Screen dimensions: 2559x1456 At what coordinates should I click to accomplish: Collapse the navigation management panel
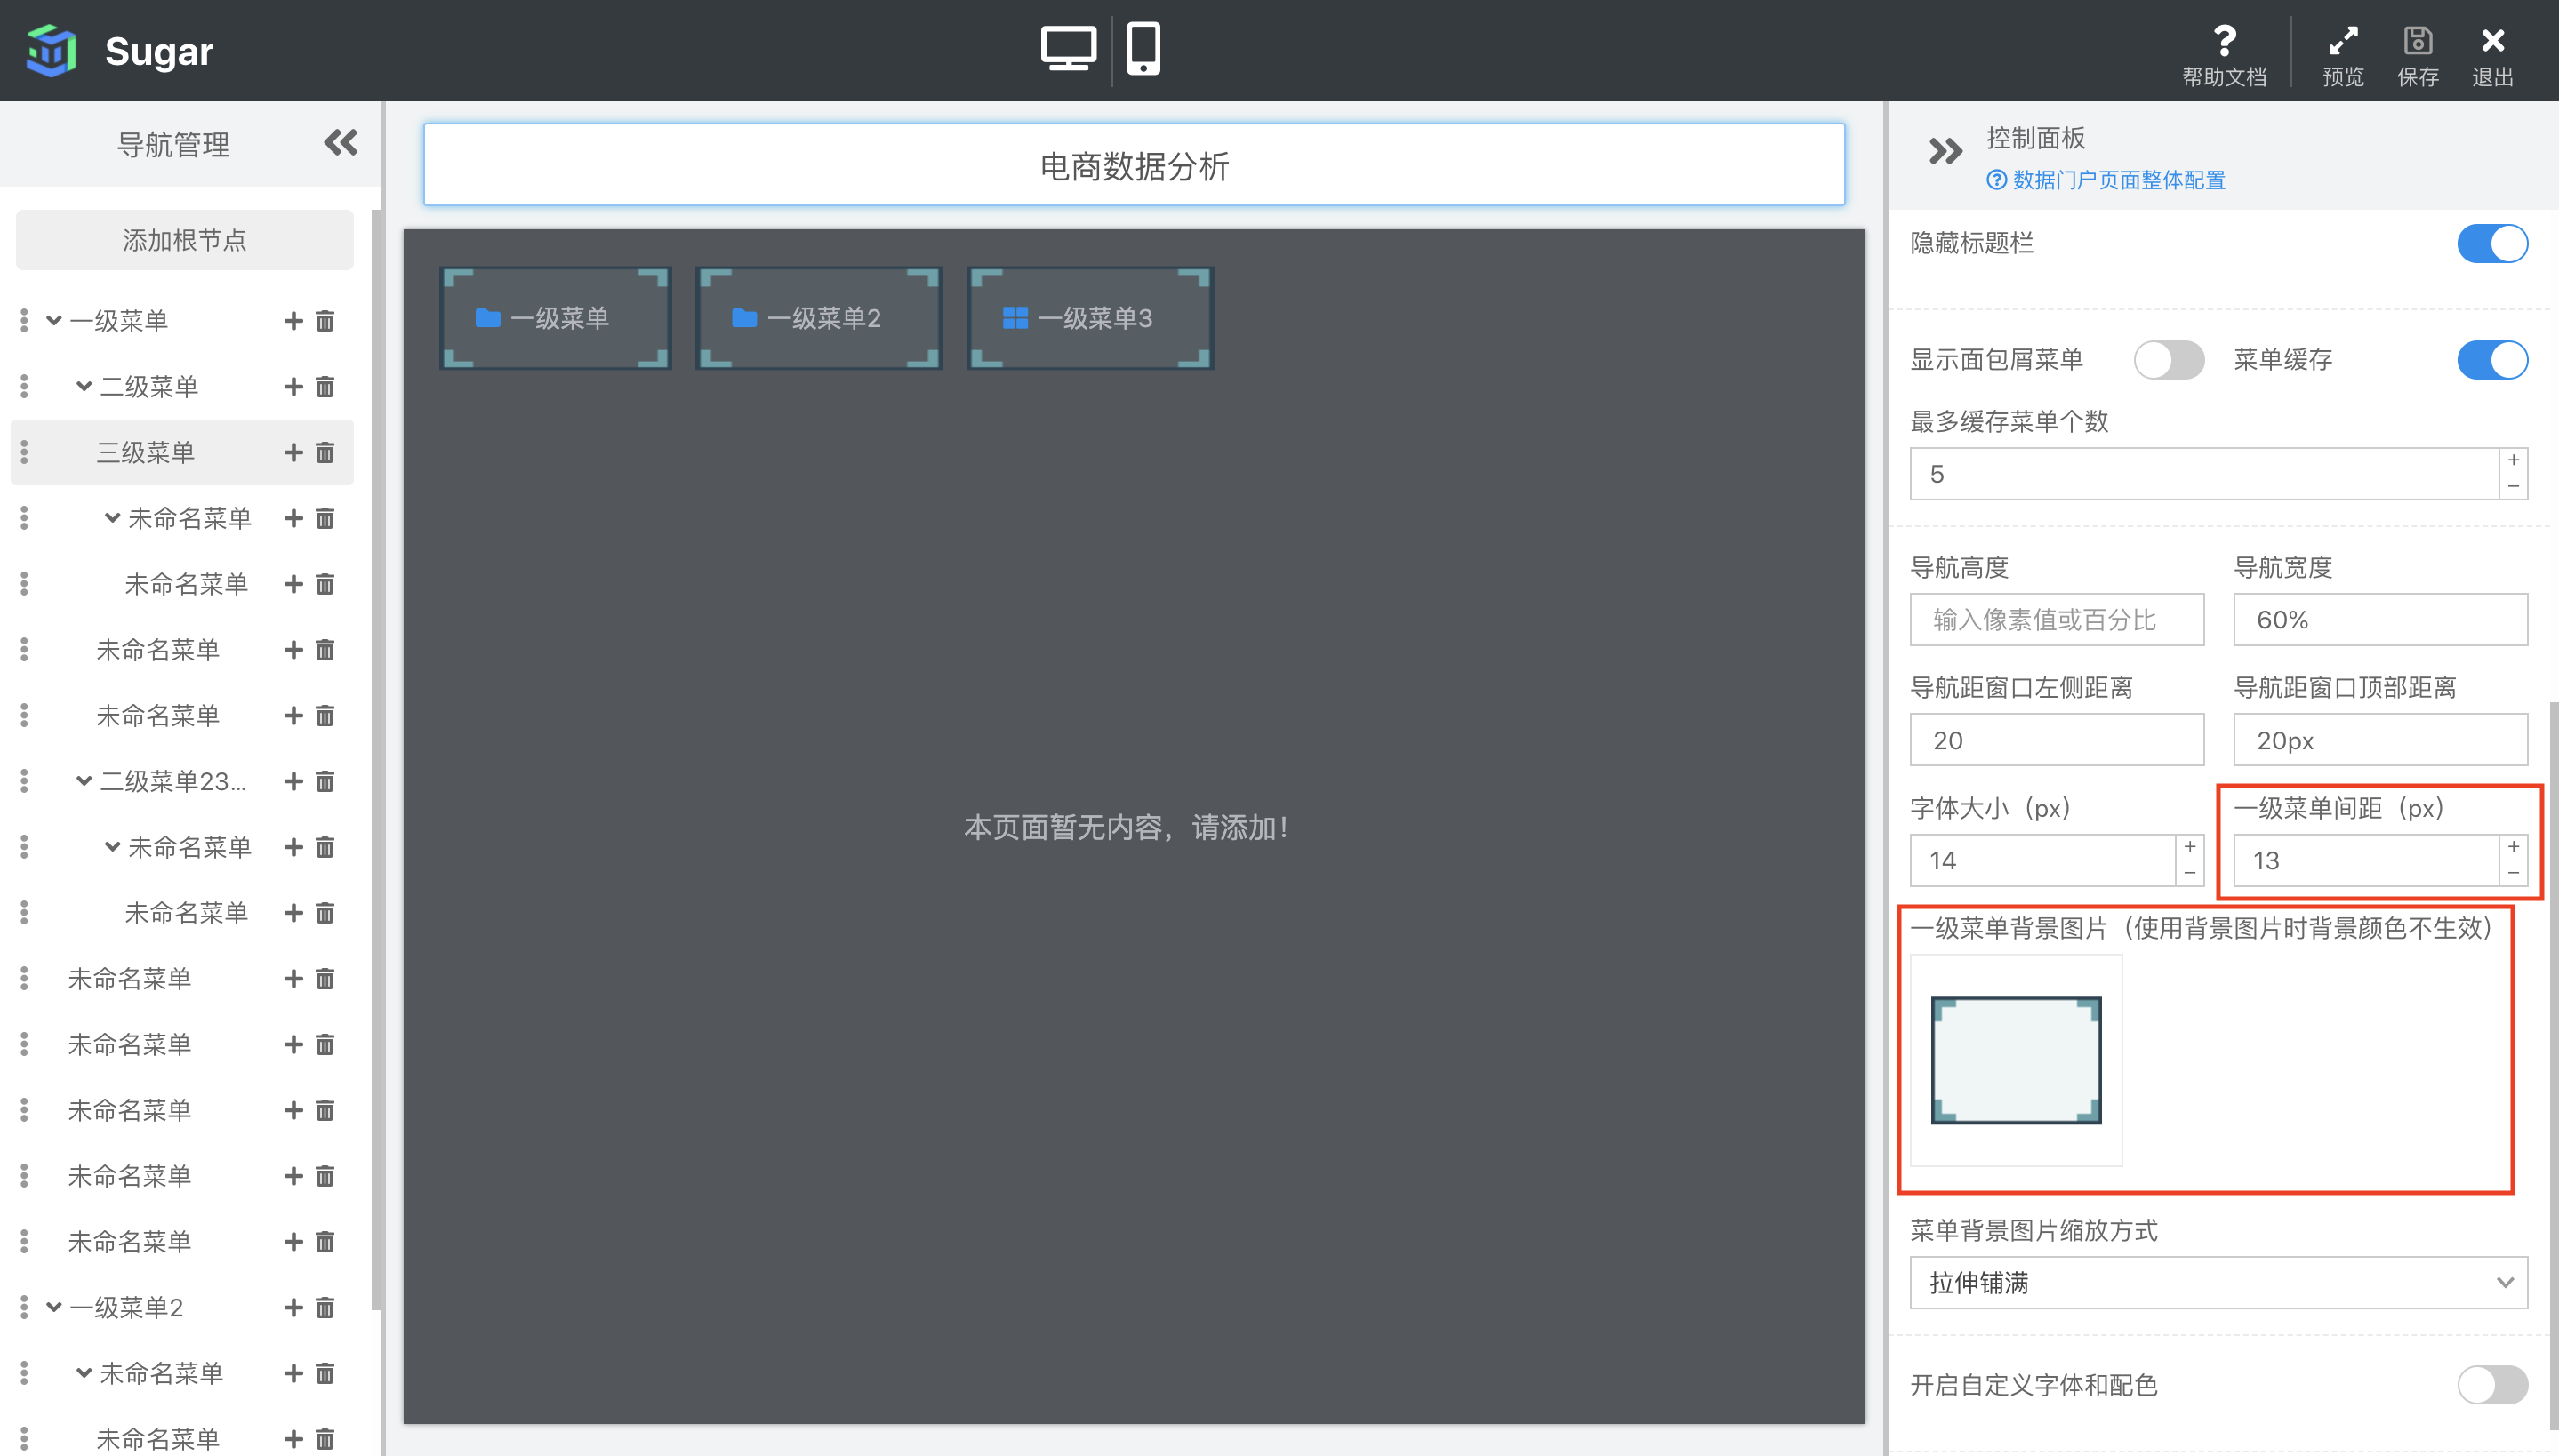(x=340, y=143)
